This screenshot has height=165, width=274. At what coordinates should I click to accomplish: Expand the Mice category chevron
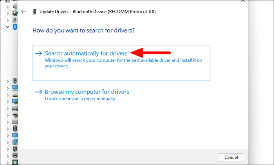tap(7, 129)
